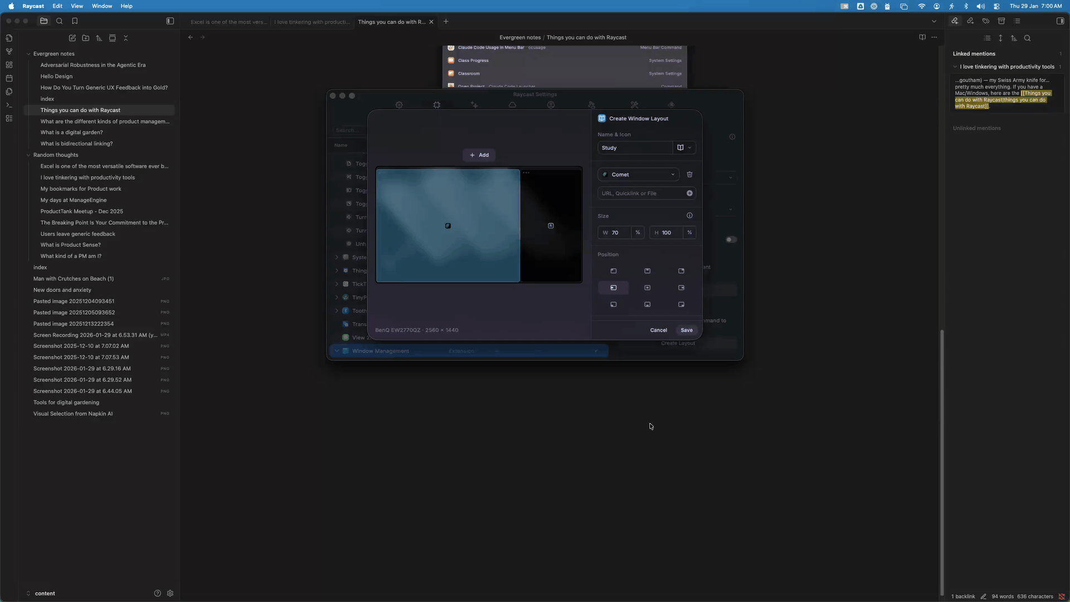The height and width of the screenshot is (602, 1070).
Task: Open the bookmarks pane
Action: (x=75, y=21)
